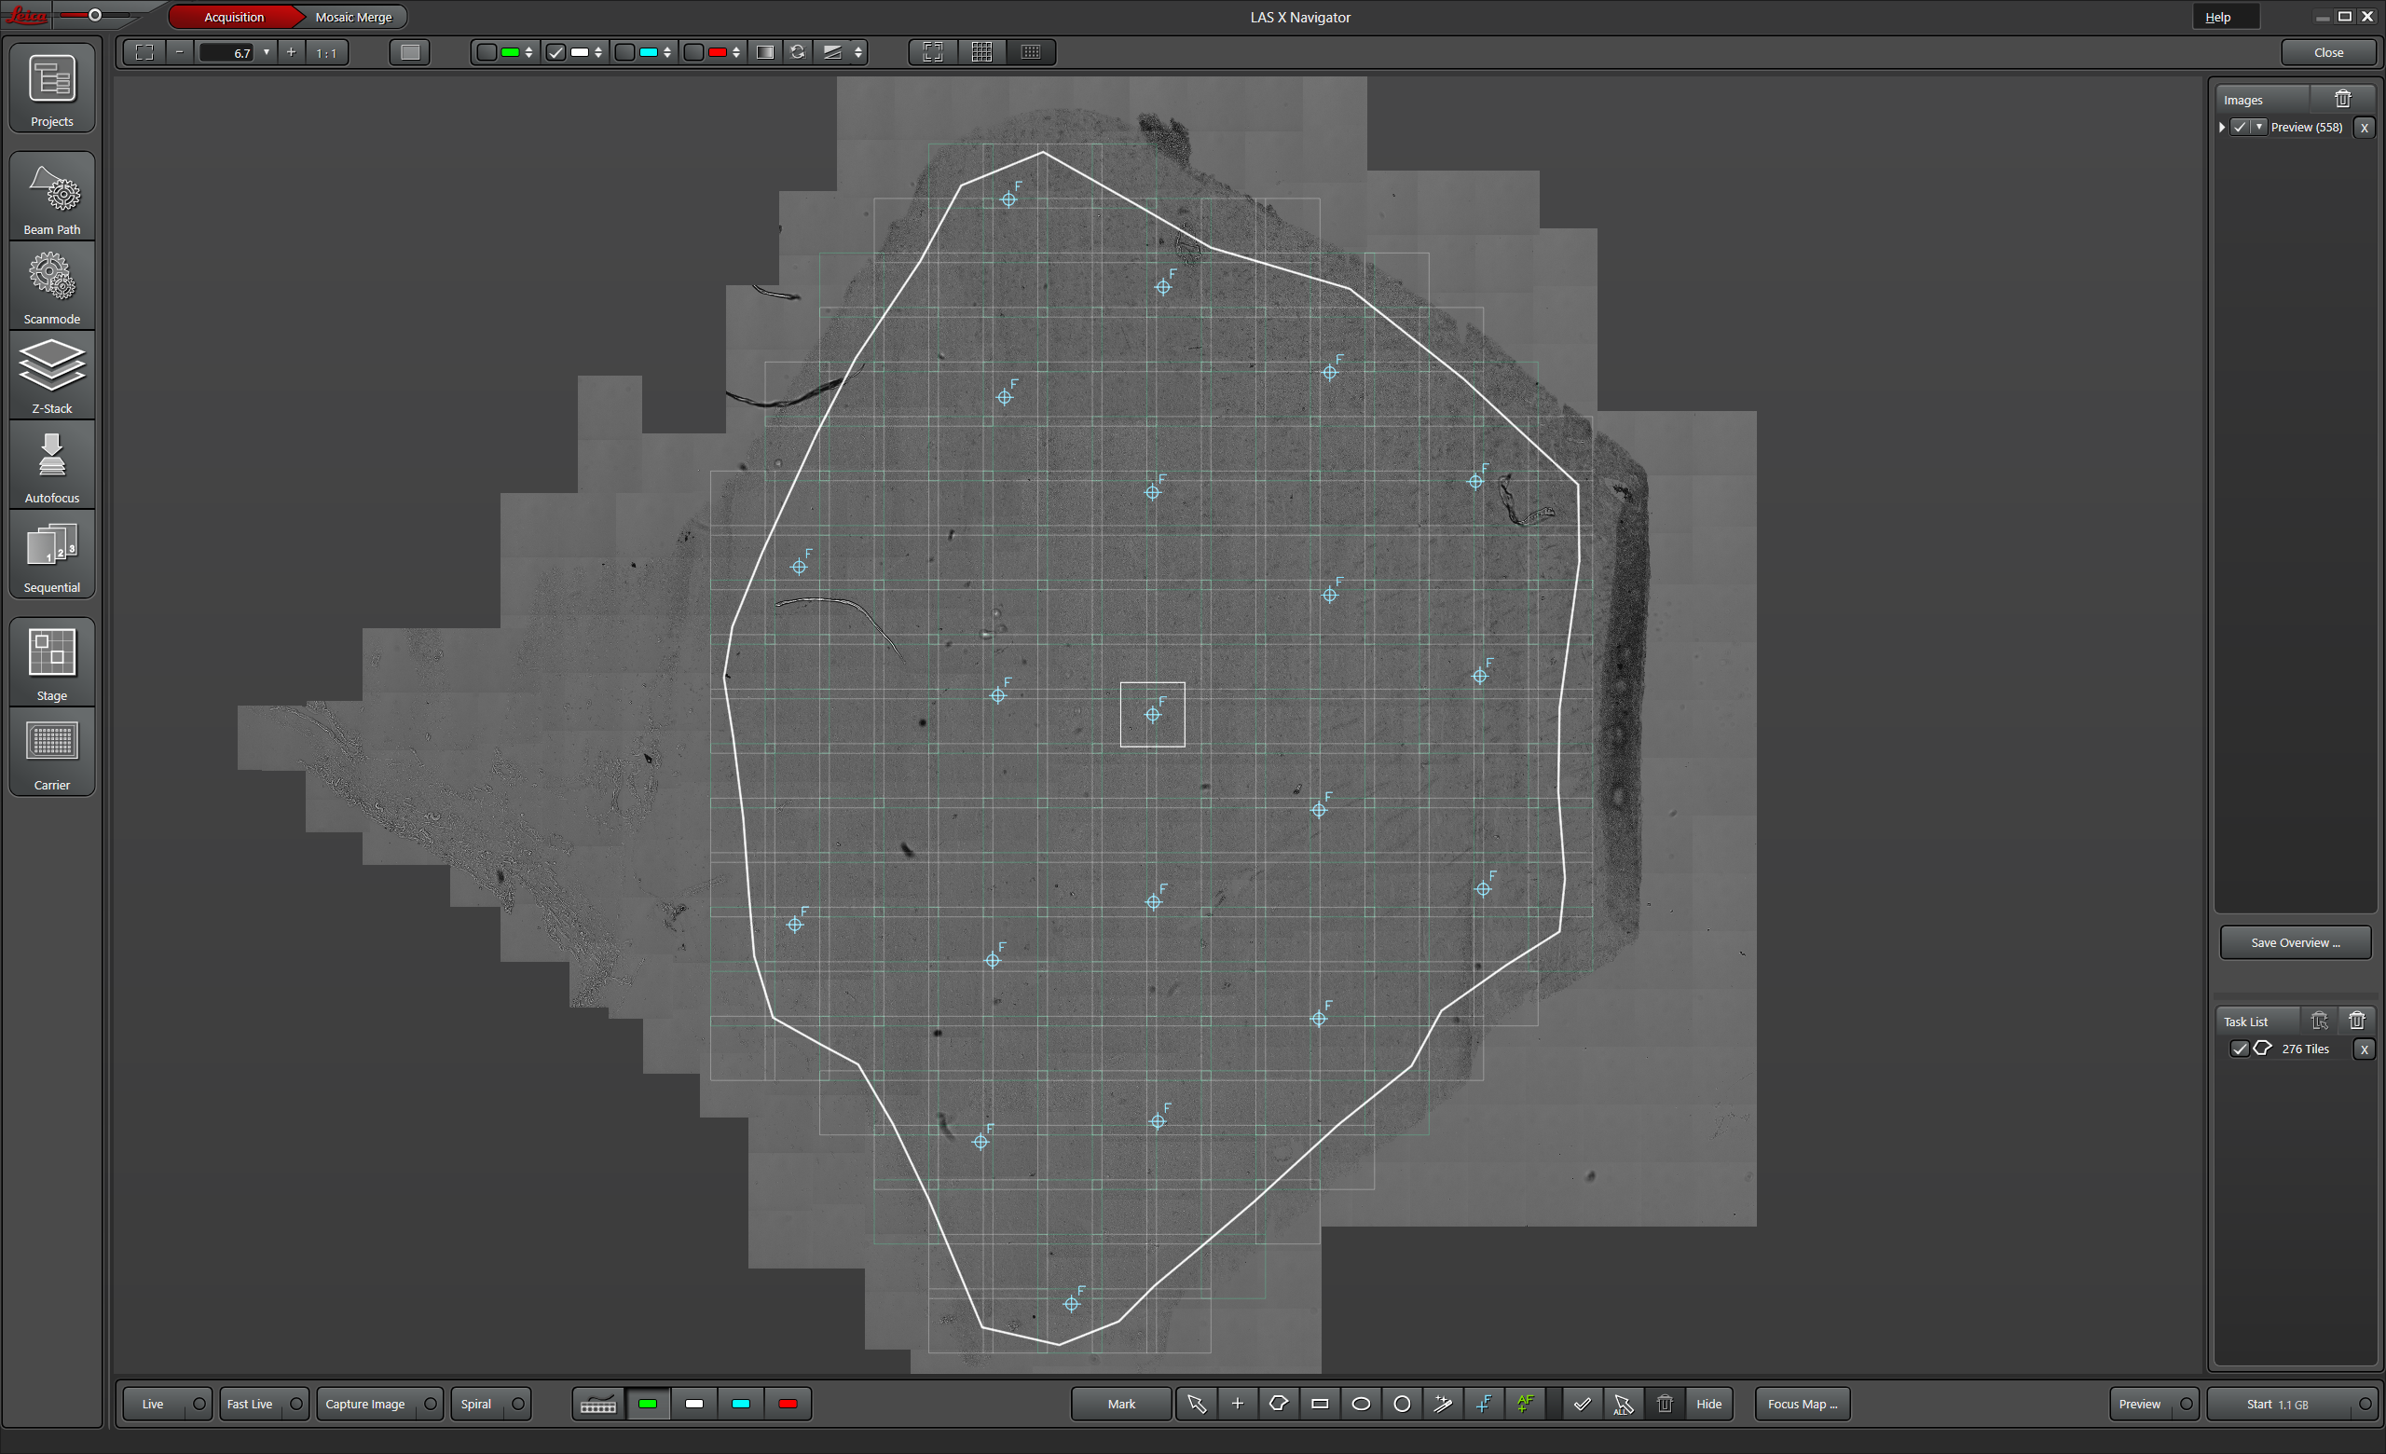Click the green AF+ autofocus point tool

point(1525,1404)
